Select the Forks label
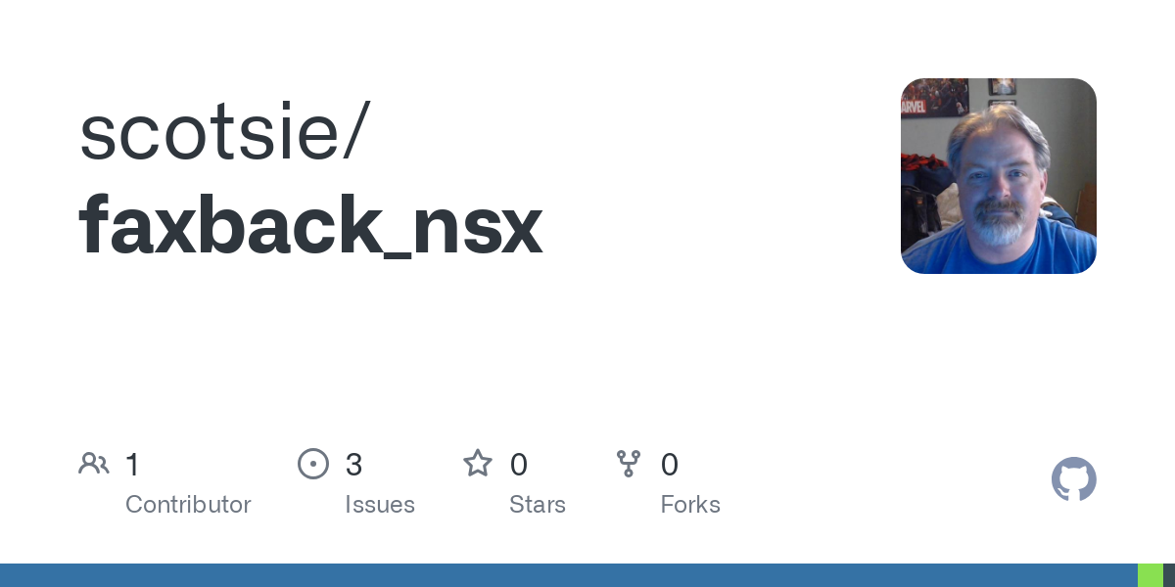This screenshot has height=587, width=1175. (x=690, y=505)
